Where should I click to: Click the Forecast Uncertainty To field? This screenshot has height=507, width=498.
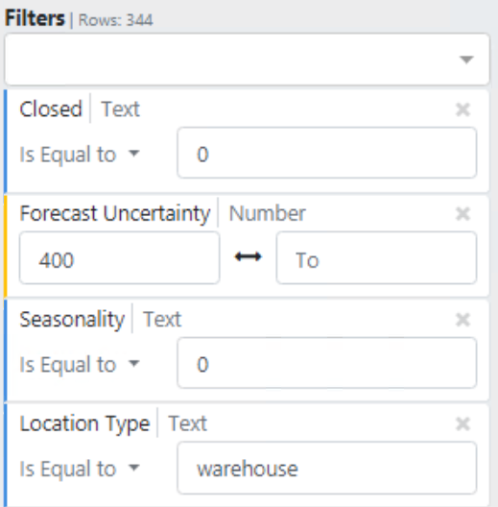[x=376, y=258]
